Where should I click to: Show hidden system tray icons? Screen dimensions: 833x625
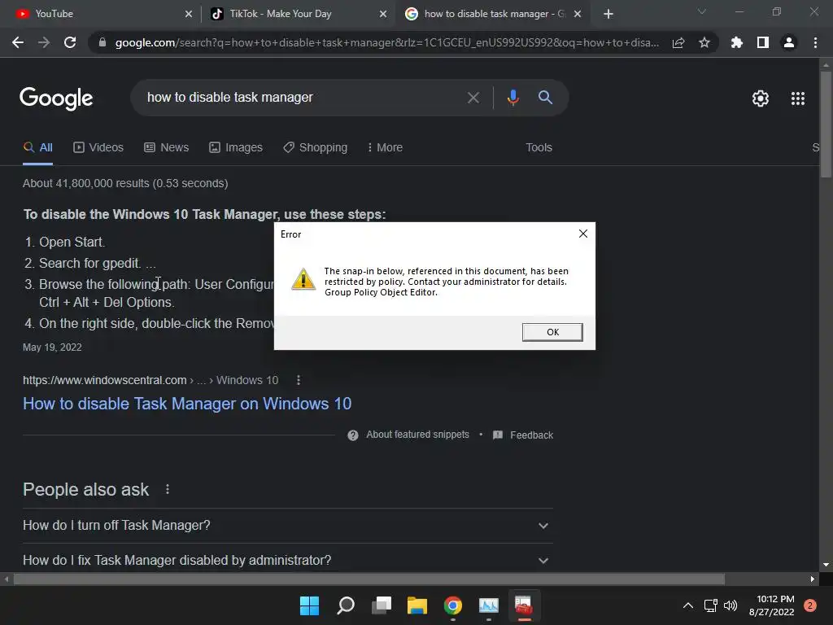tap(688, 605)
